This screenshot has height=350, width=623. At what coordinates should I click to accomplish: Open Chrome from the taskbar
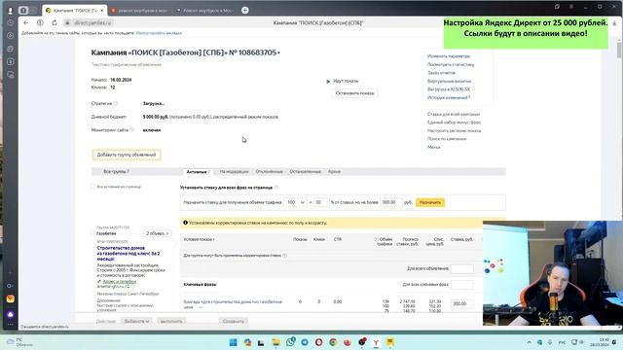coord(333,342)
